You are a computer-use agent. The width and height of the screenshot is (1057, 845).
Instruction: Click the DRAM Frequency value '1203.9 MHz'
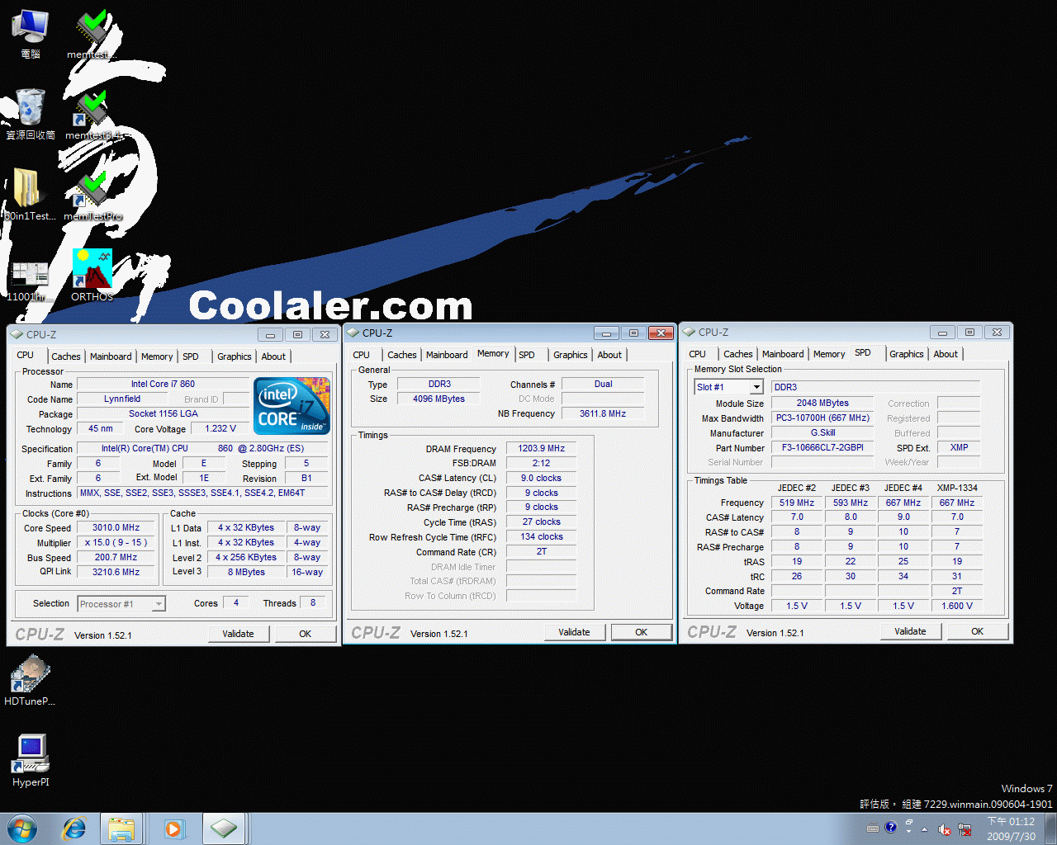[x=541, y=448]
